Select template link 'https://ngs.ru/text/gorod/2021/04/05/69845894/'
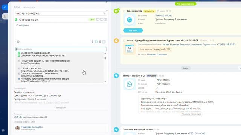 tap(45, 71)
